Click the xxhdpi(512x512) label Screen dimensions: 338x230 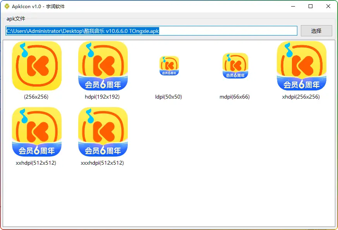point(36,163)
